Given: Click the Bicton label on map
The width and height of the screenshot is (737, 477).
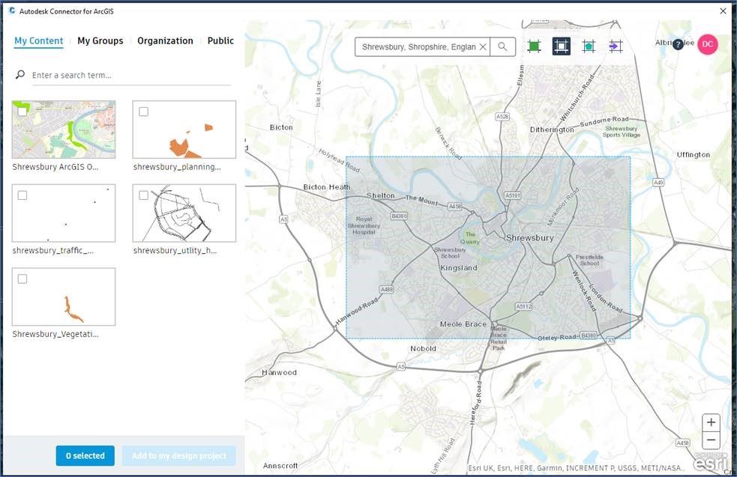Looking at the screenshot, I should click(x=281, y=127).
